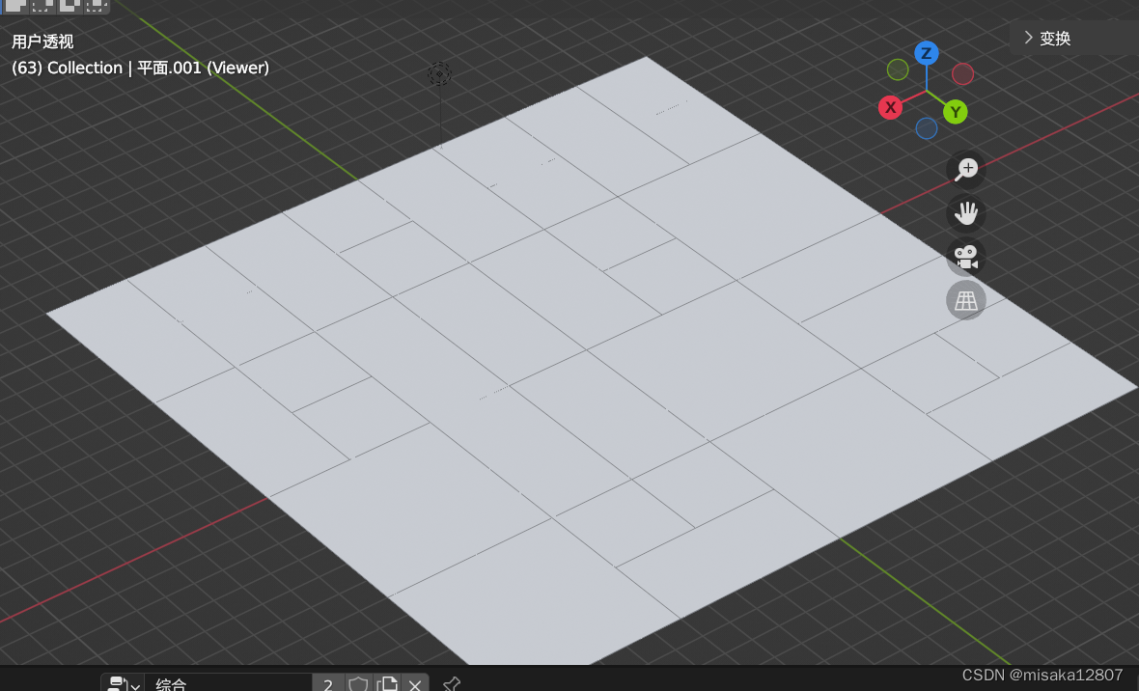Snap view to faded blue negative Z circle
Image resolution: width=1139 pixels, height=691 pixels.
click(x=927, y=128)
